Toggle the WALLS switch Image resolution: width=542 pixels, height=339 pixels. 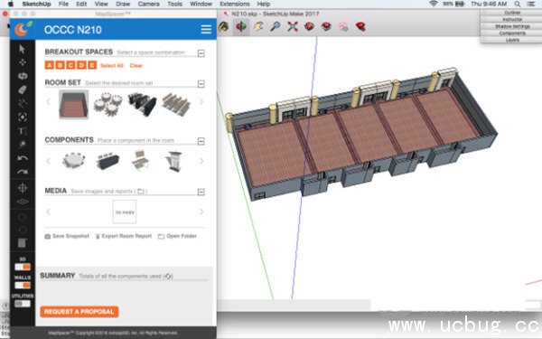(x=23, y=285)
